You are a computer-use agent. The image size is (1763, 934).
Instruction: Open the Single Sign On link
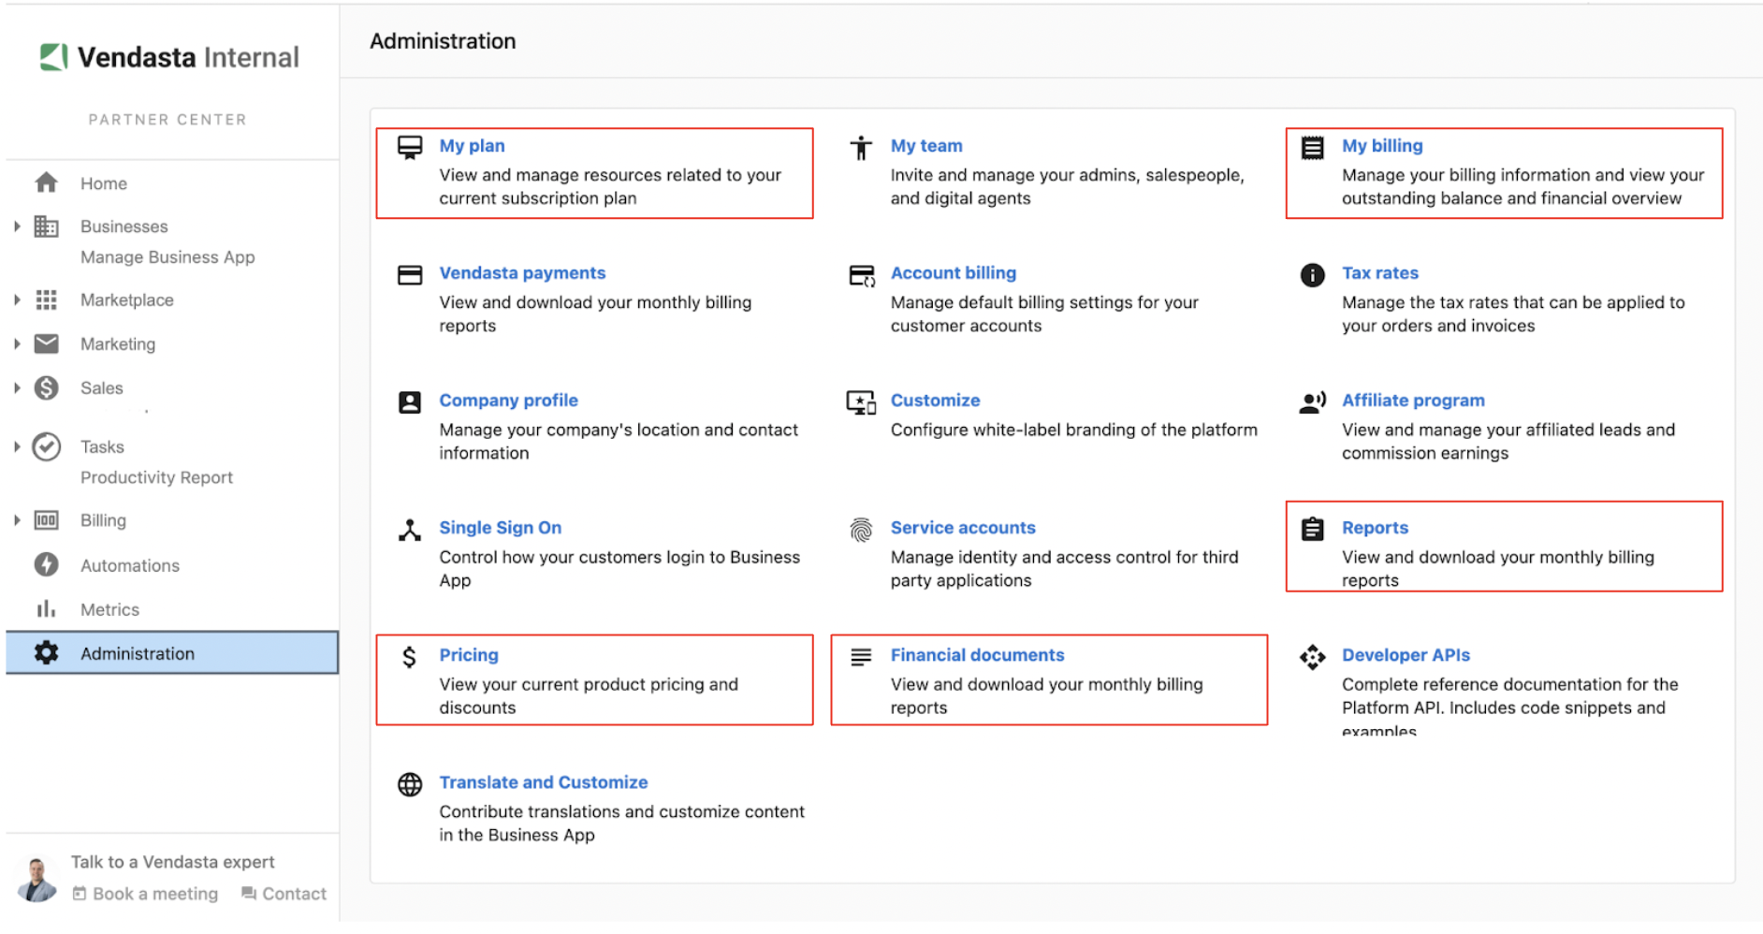click(501, 528)
